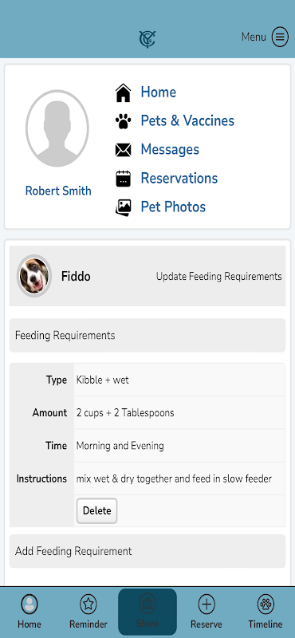Click the envelope Messages icon
The width and height of the screenshot is (295, 638).
tap(124, 150)
